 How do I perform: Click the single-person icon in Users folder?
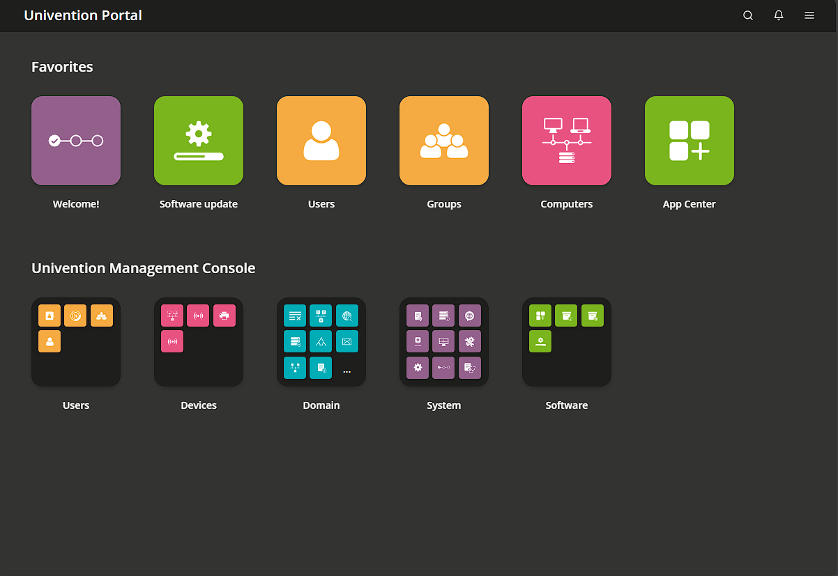click(x=49, y=341)
